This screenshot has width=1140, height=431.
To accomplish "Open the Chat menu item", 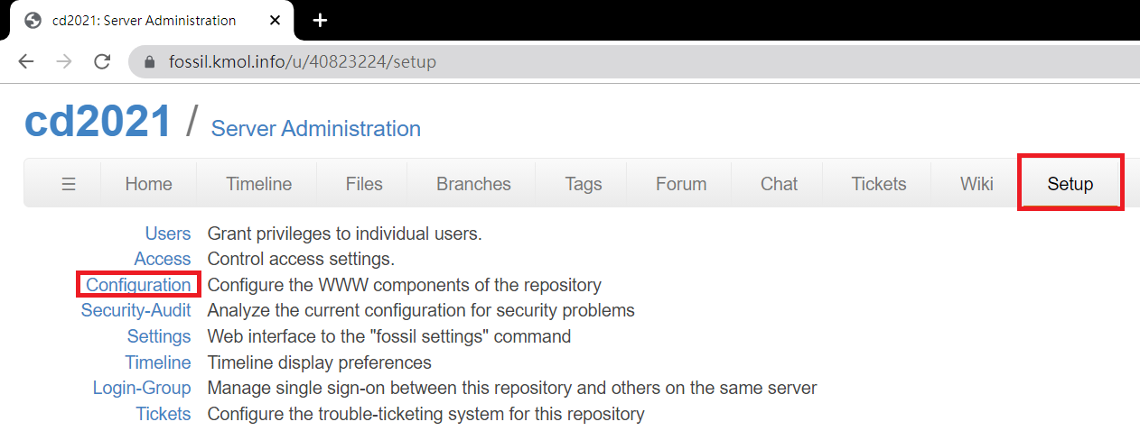I will point(779,184).
